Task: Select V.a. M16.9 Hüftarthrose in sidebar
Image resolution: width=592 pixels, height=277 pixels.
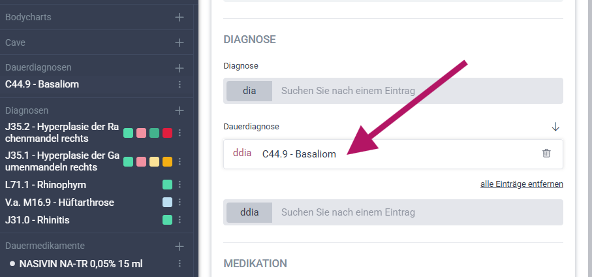Action: click(59, 203)
